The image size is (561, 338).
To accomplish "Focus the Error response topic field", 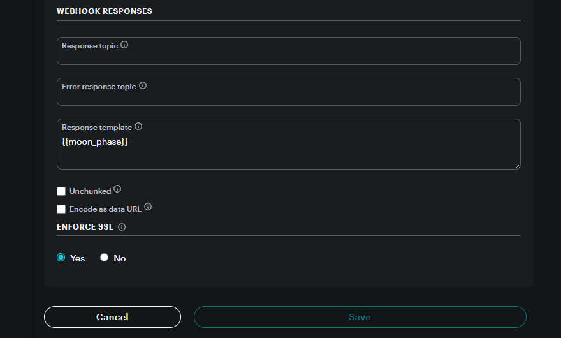I will [x=289, y=92].
